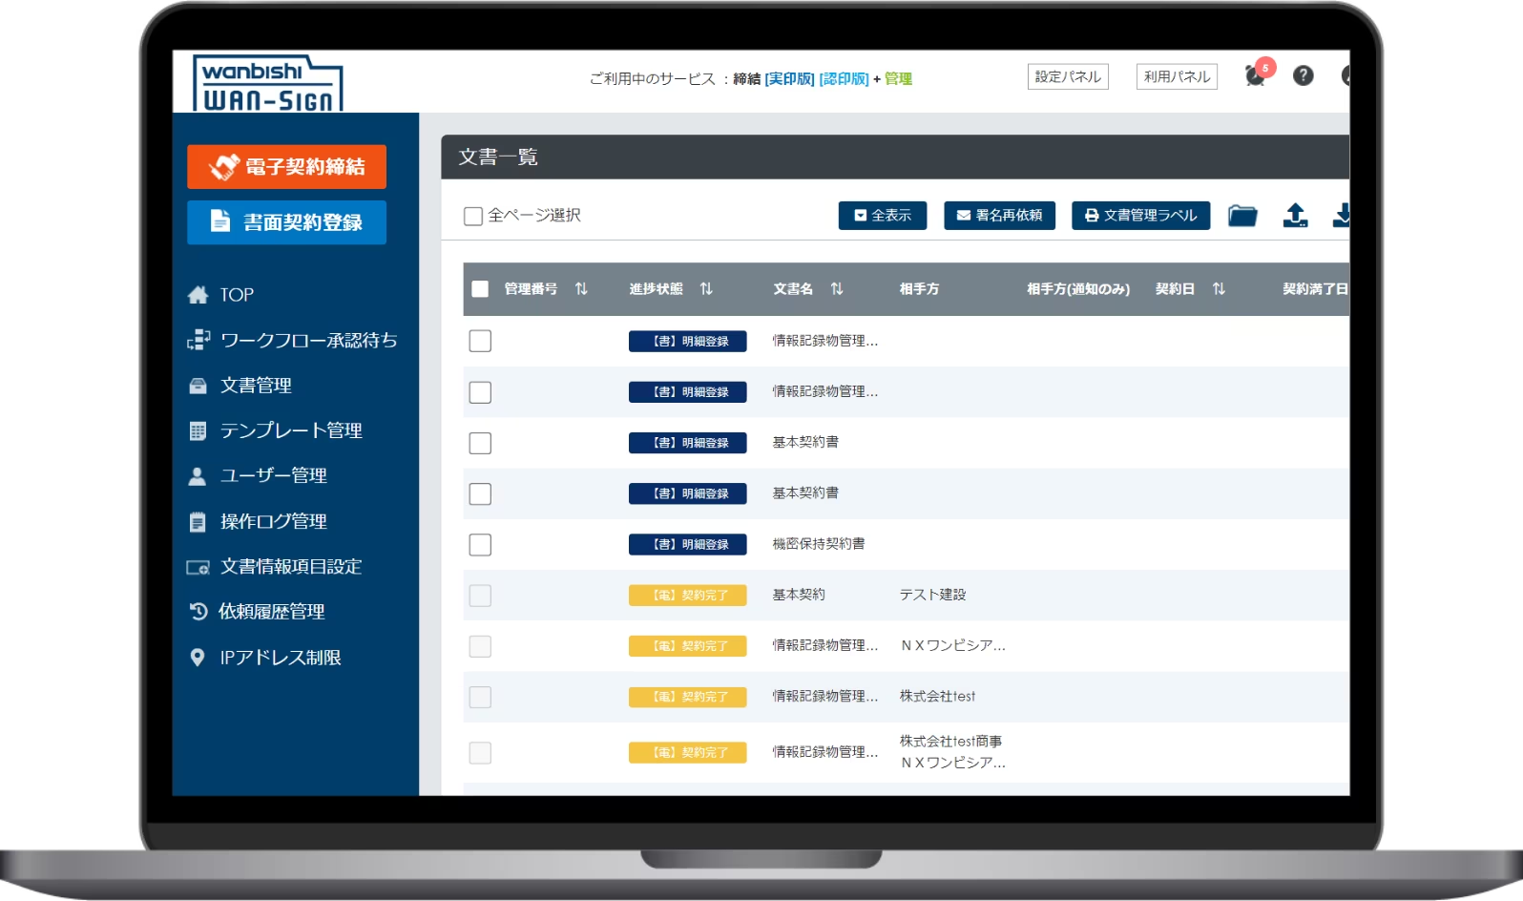Check the 機密保持契約書 row checkbox

point(480,545)
